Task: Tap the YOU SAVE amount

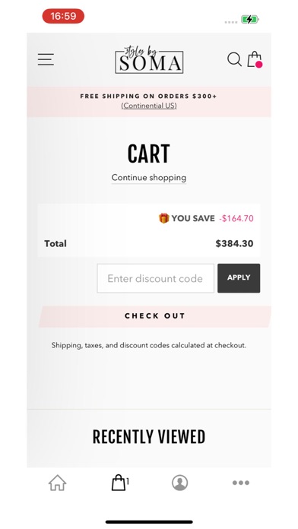Action: (x=236, y=218)
